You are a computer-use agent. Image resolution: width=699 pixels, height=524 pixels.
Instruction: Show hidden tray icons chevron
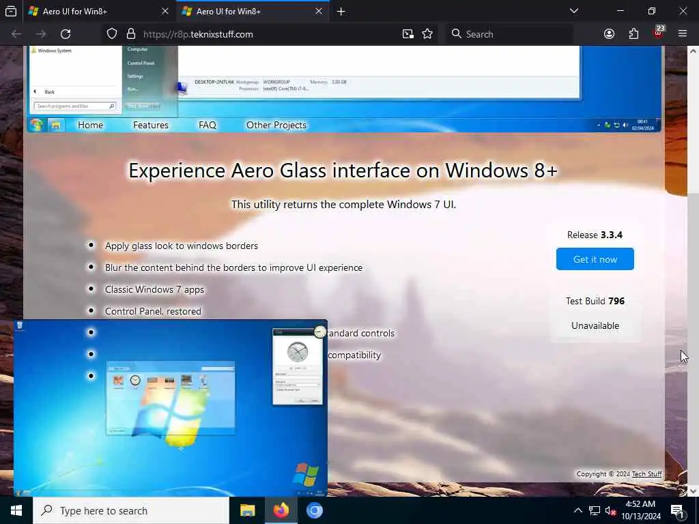click(x=577, y=510)
